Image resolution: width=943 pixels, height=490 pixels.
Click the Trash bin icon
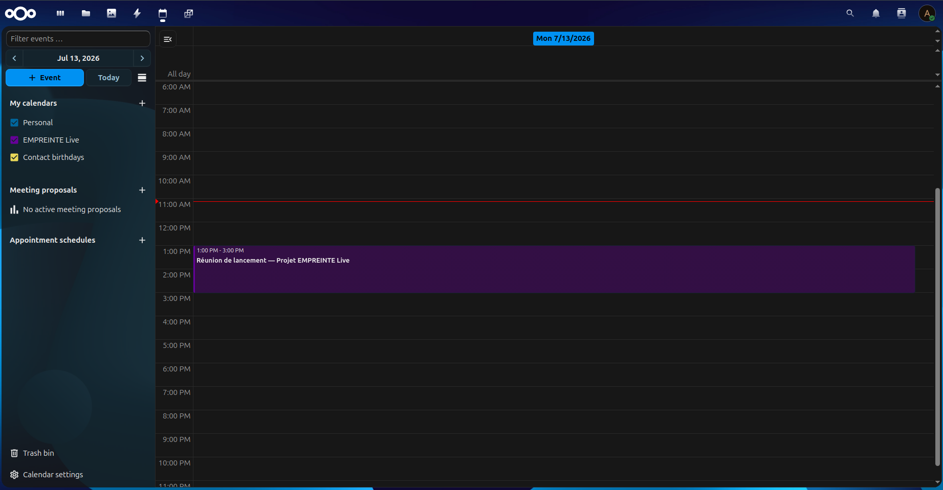point(14,453)
